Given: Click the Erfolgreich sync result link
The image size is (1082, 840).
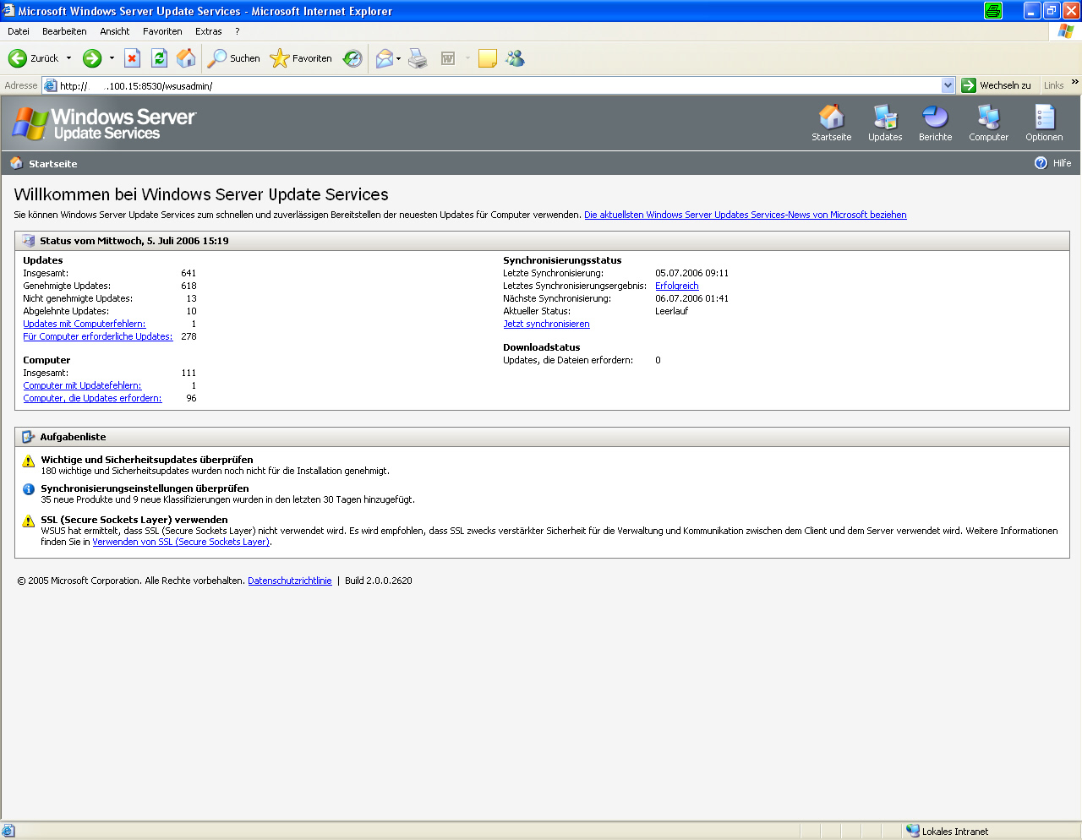Looking at the screenshot, I should (x=677, y=286).
